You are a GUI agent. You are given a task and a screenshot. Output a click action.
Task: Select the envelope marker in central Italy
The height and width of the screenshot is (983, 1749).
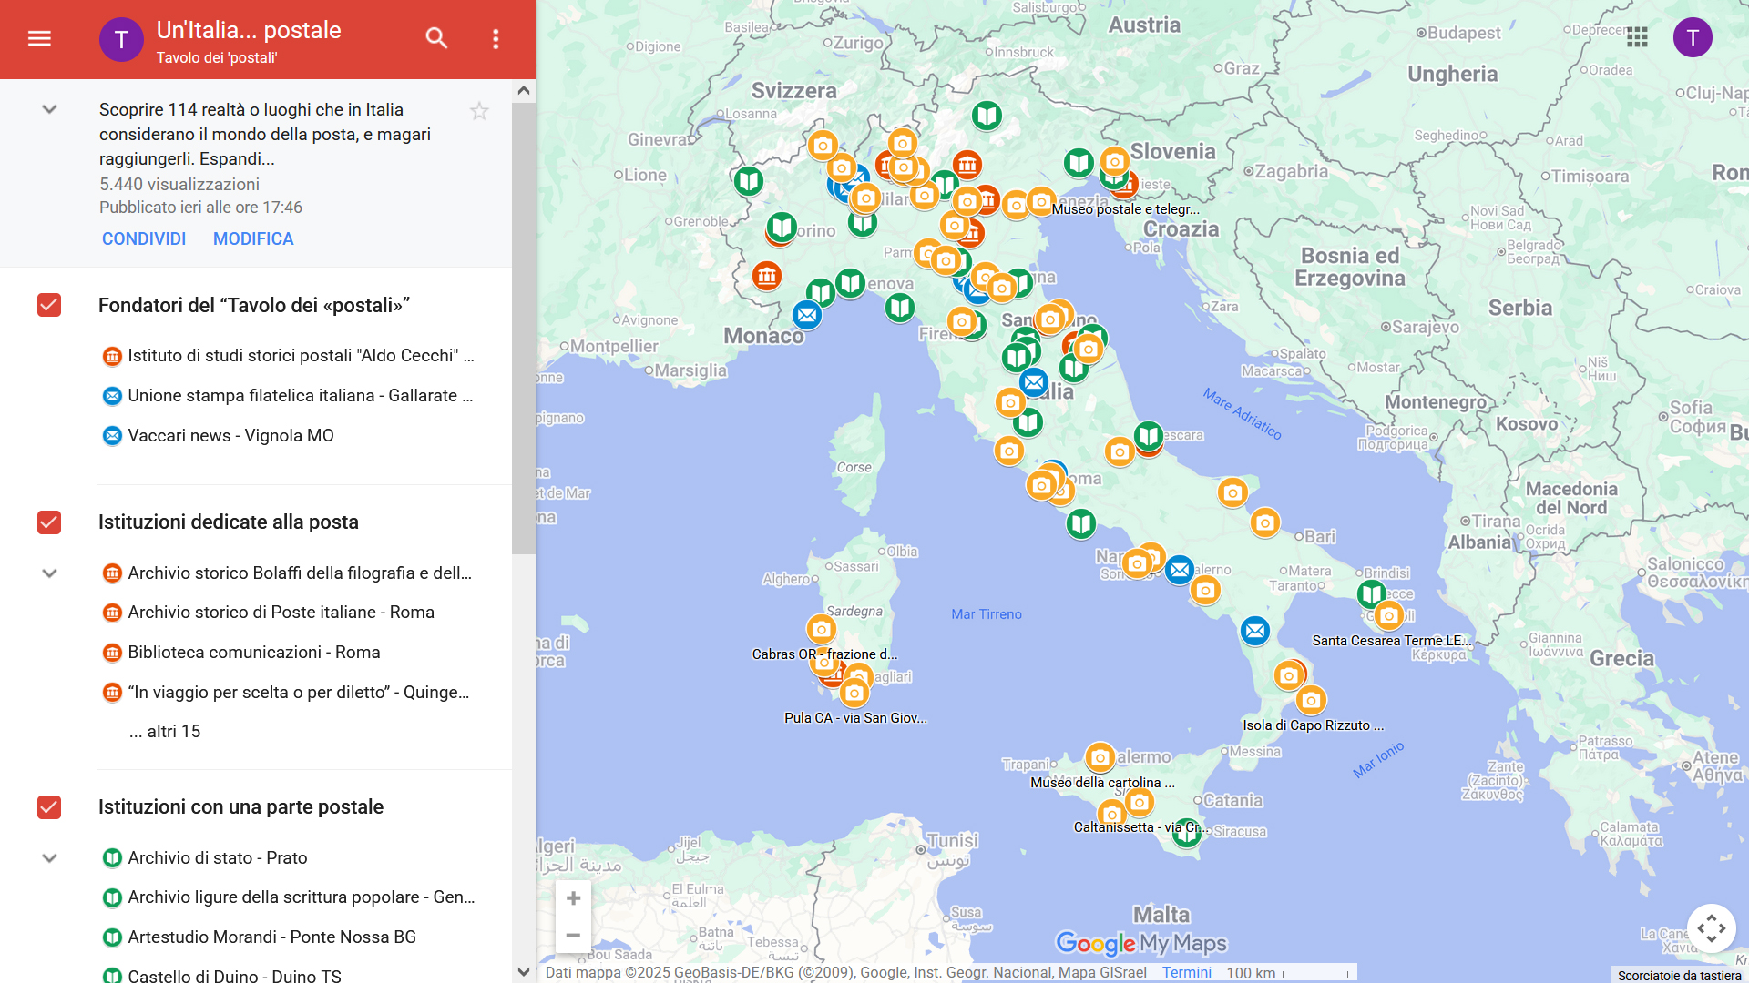(x=1033, y=382)
